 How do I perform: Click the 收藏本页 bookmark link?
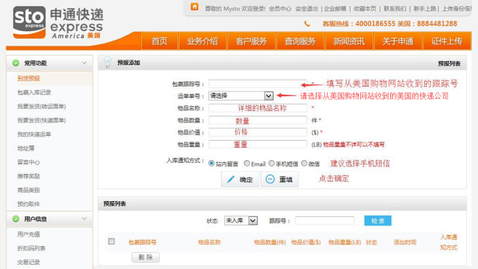[365, 8]
